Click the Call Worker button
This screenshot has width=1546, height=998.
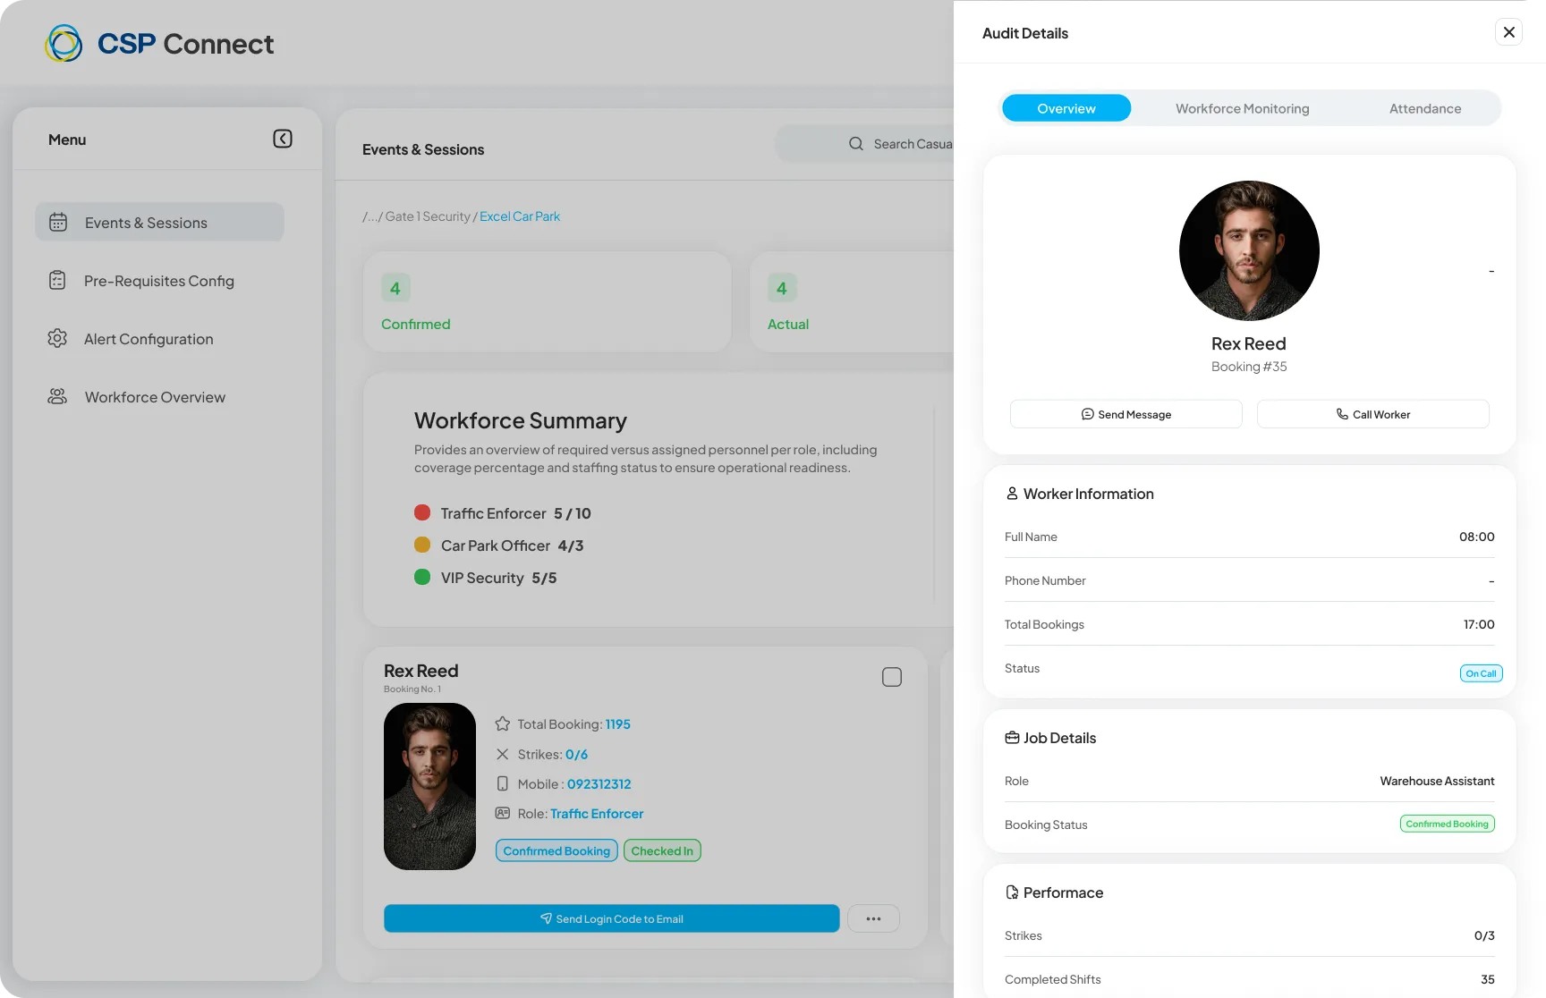tap(1373, 414)
